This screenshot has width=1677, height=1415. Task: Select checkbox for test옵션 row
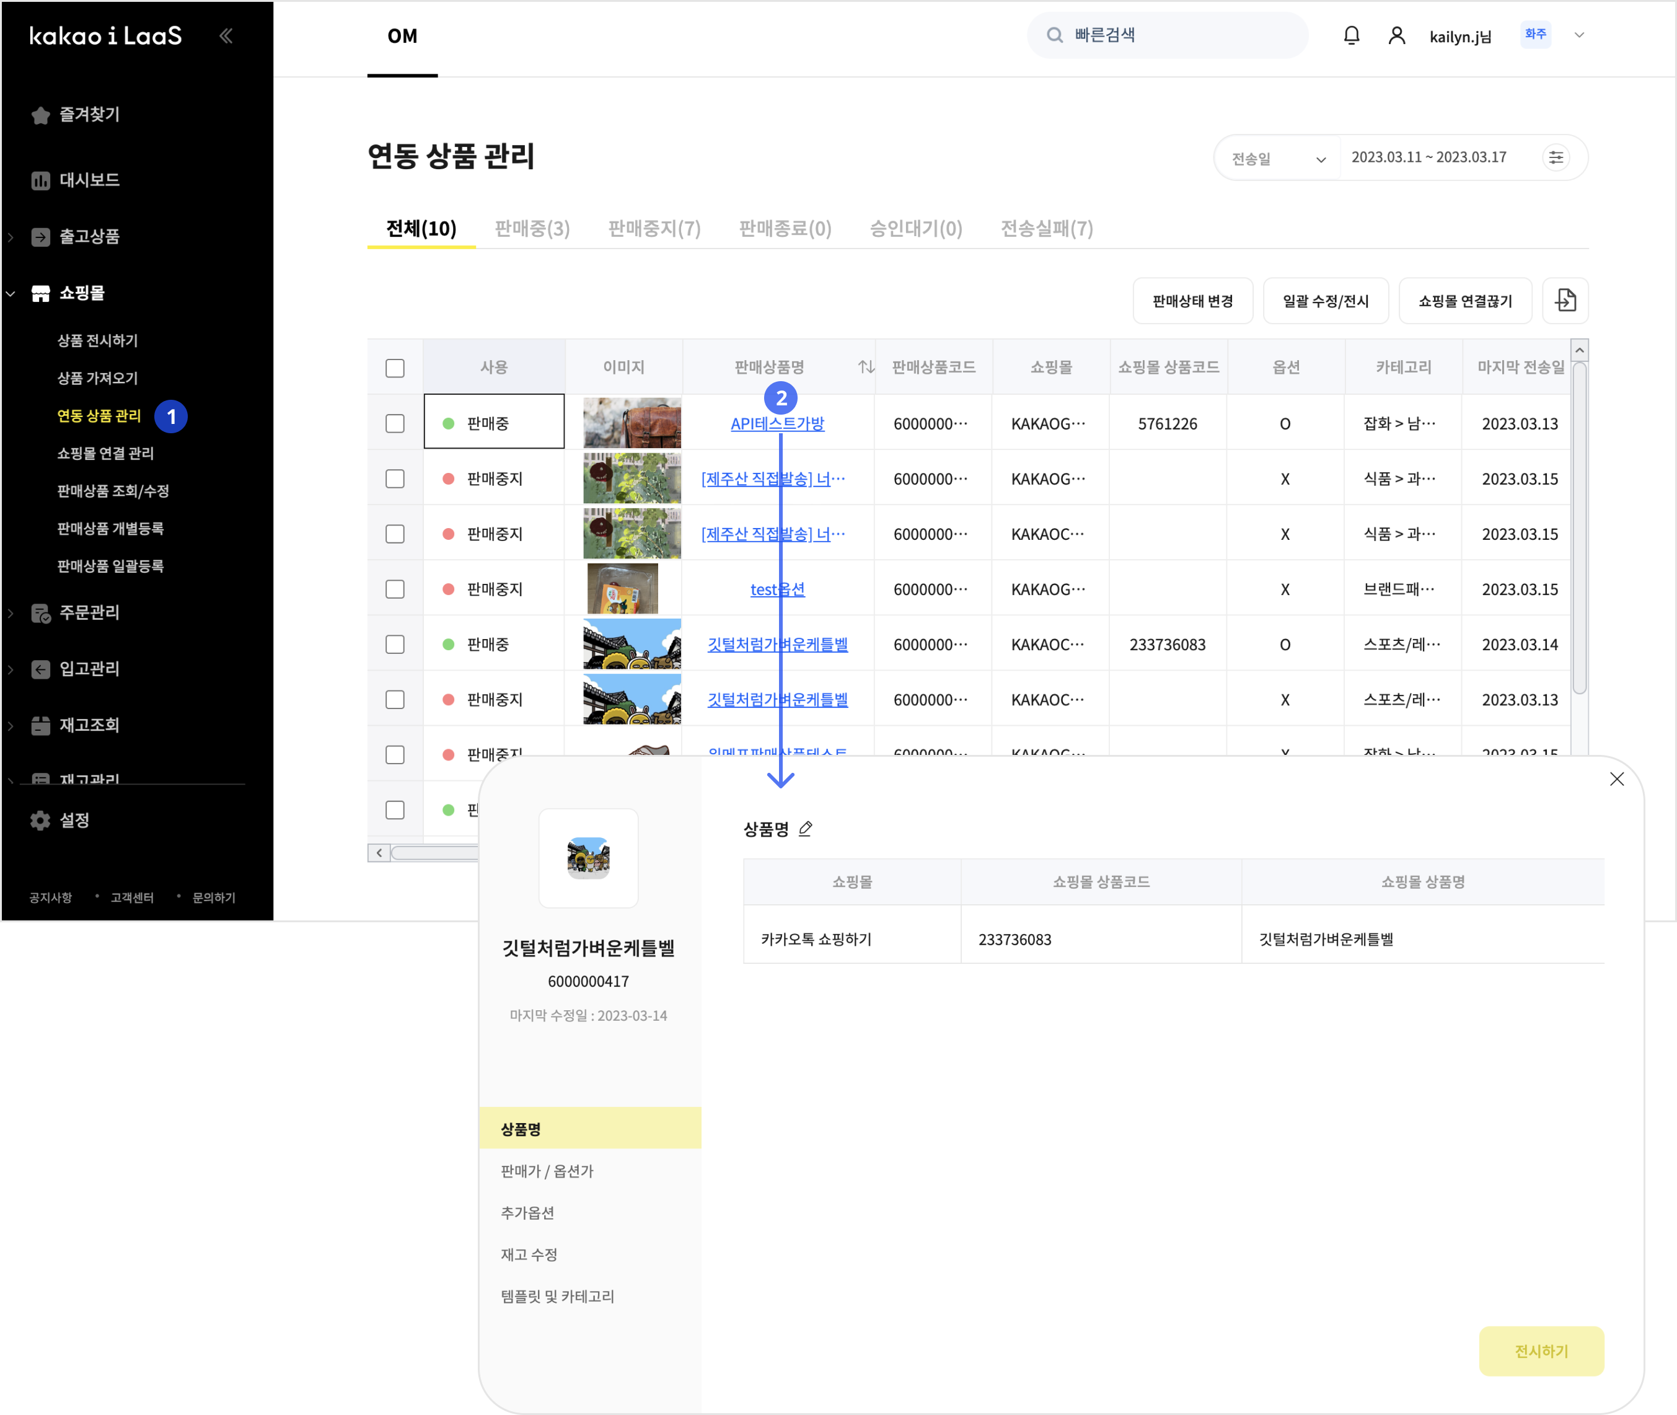(395, 589)
